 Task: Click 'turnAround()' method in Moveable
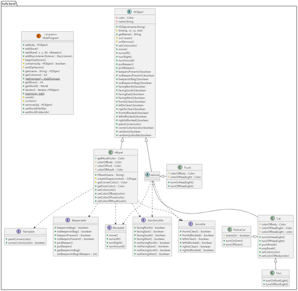click(117, 246)
